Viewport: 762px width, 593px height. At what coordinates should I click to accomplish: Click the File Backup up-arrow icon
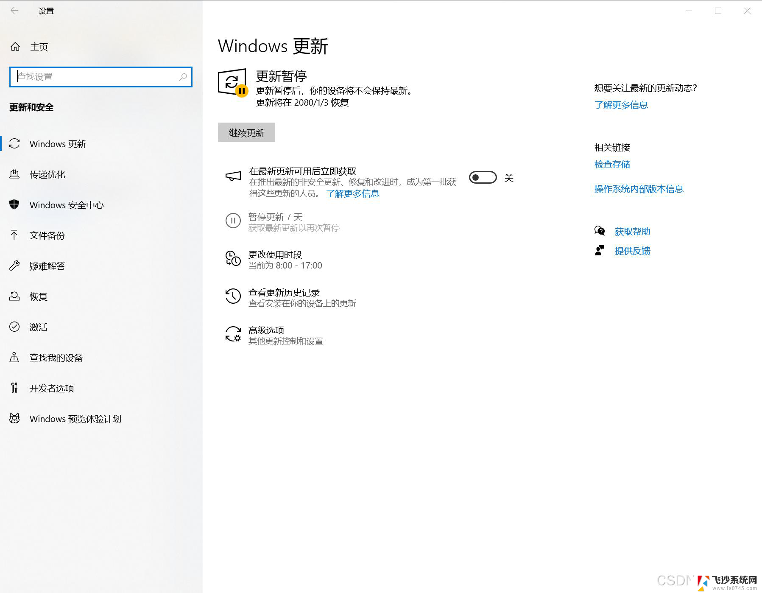point(14,235)
